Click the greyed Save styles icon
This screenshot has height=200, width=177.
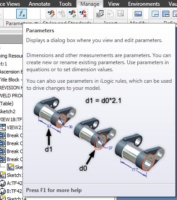62,14
